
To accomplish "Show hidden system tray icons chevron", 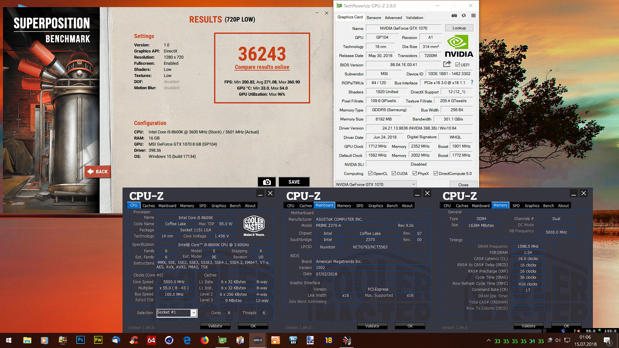I will (488, 340).
